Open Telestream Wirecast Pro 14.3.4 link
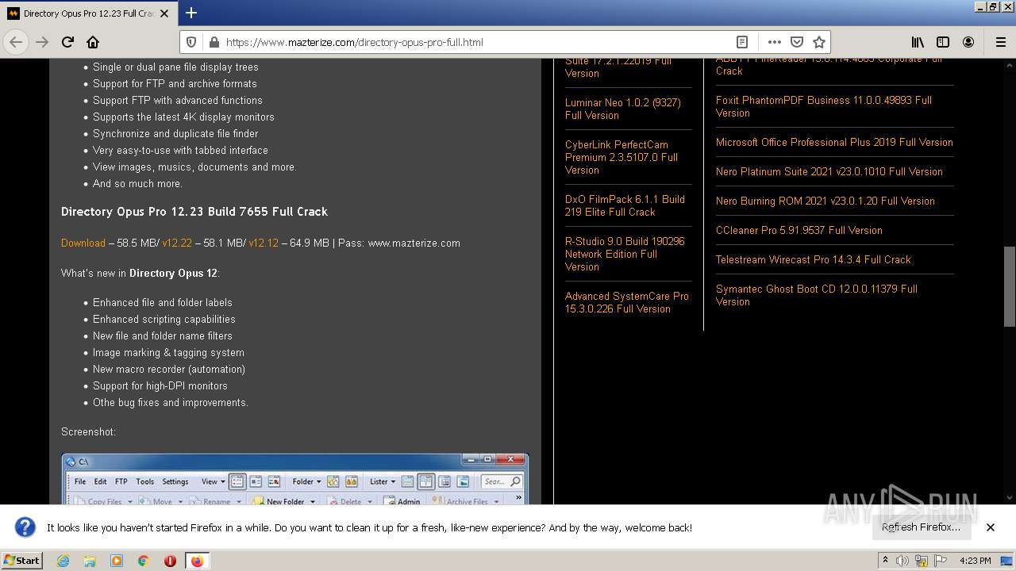This screenshot has height=571, width=1016. [x=814, y=259]
